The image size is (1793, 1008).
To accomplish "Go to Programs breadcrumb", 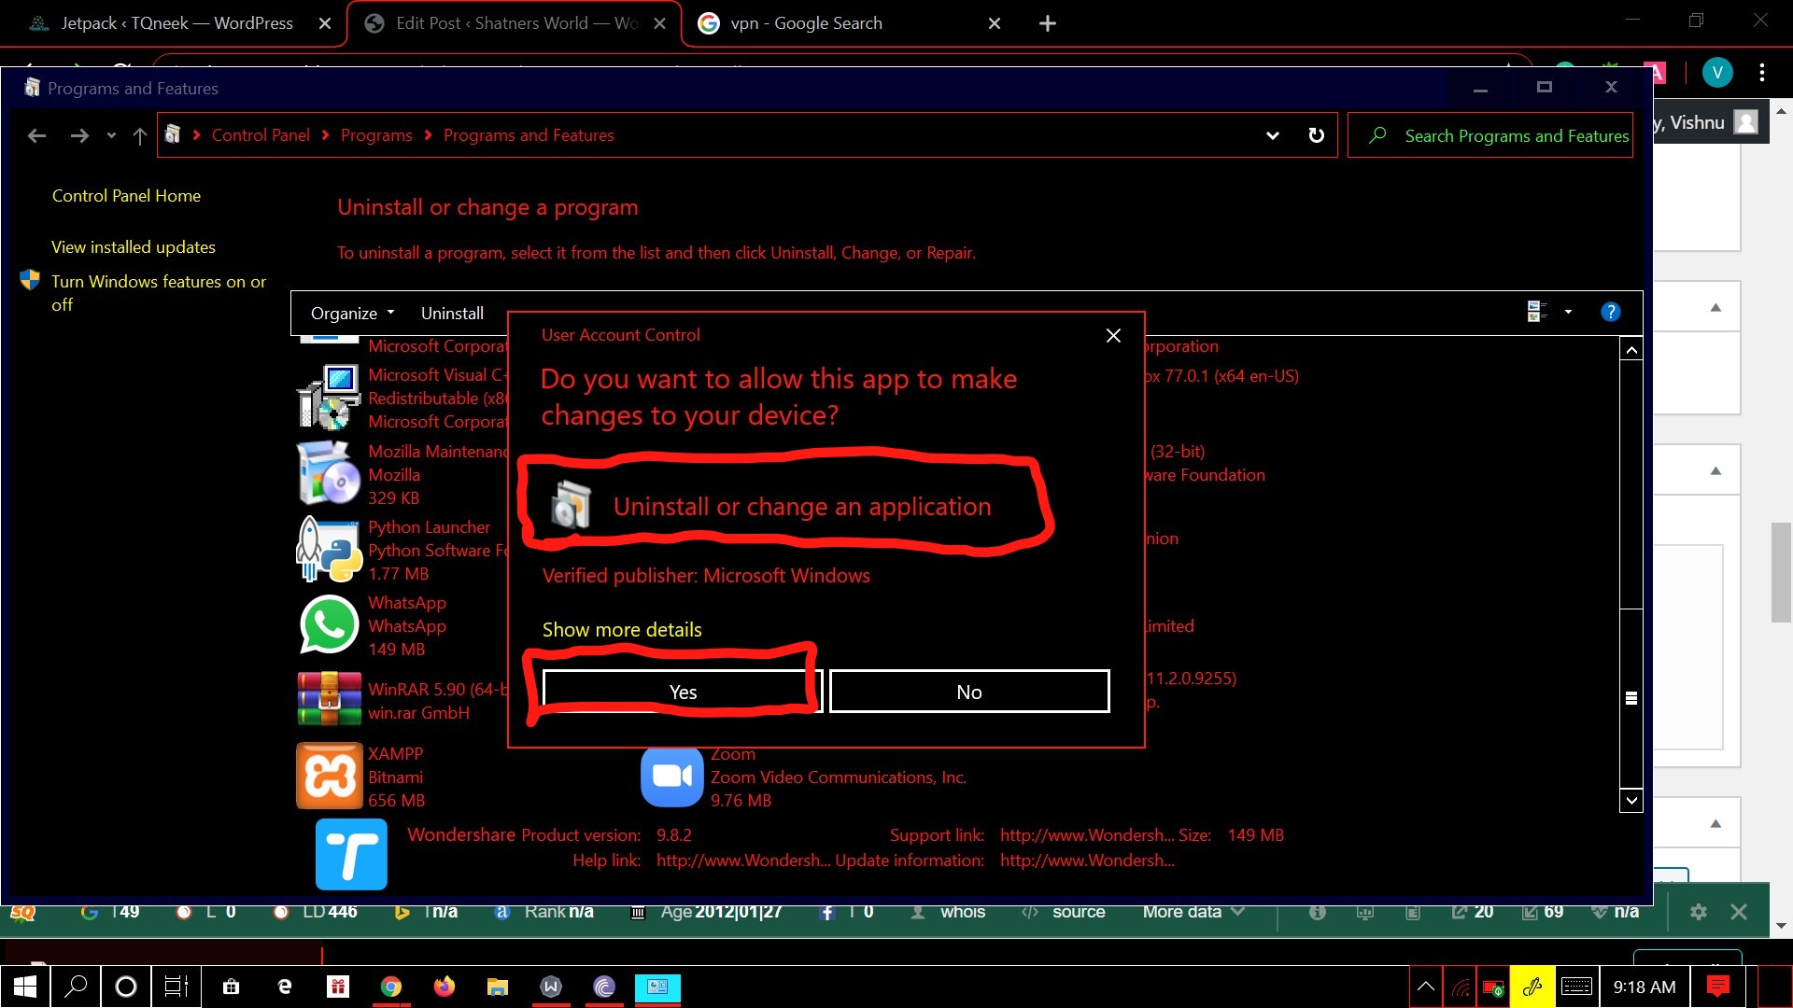I will [x=376, y=135].
